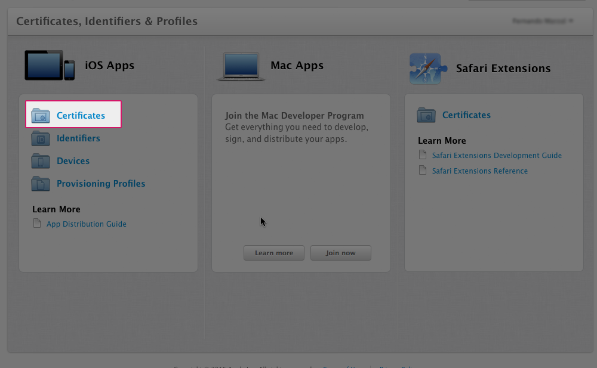Screen dimensions: 597x368
Task: Click the Devices folder icon
Action: pyautogui.click(x=41, y=161)
